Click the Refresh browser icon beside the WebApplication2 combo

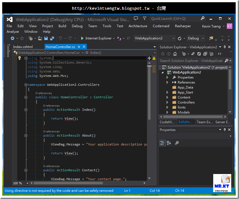pyautogui.click(x=180, y=38)
